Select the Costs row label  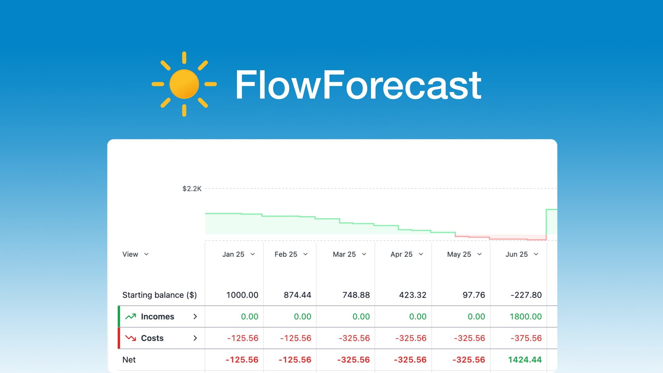coord(152,338)
